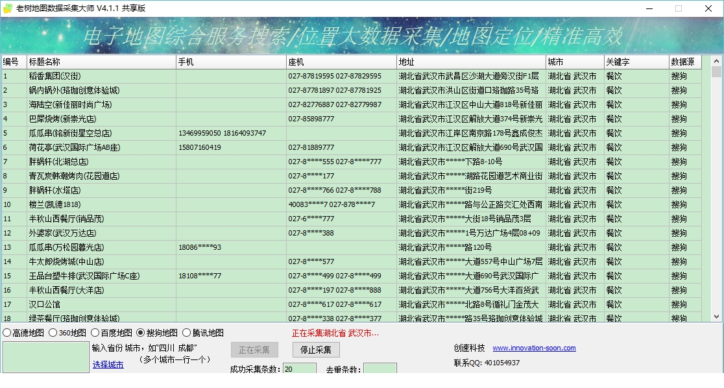Click the province city input box
Screen dimensions: 724x388
45,357
